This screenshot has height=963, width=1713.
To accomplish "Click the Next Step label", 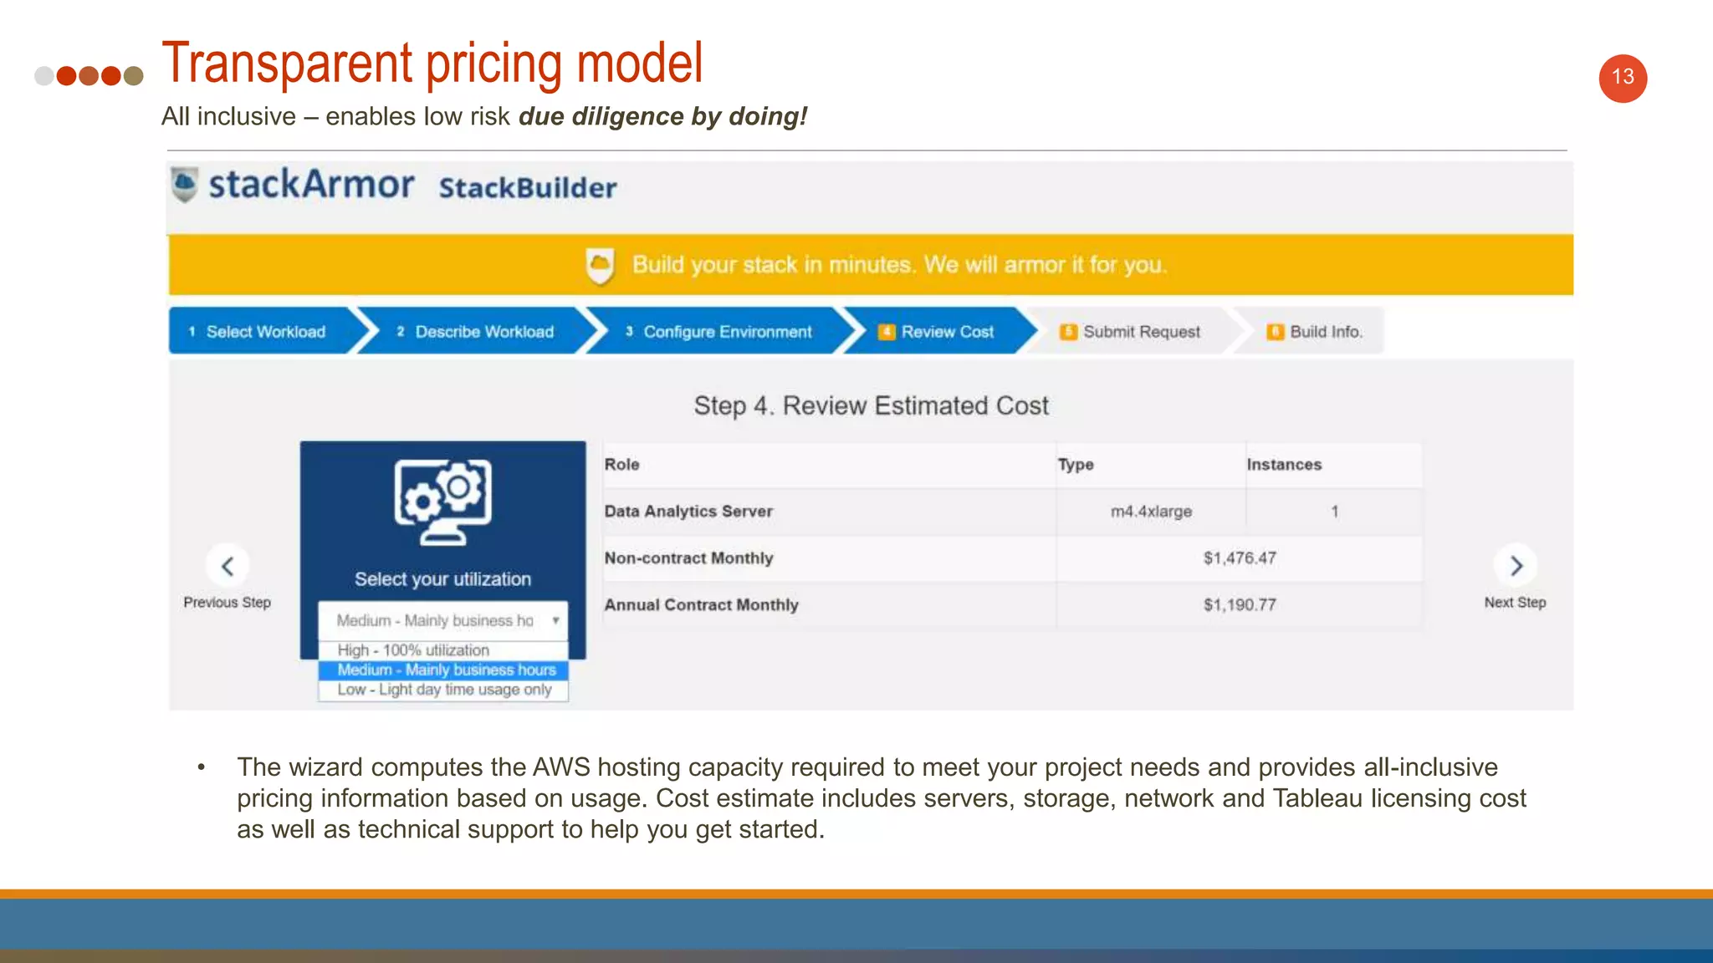I will click(1515, 602).
